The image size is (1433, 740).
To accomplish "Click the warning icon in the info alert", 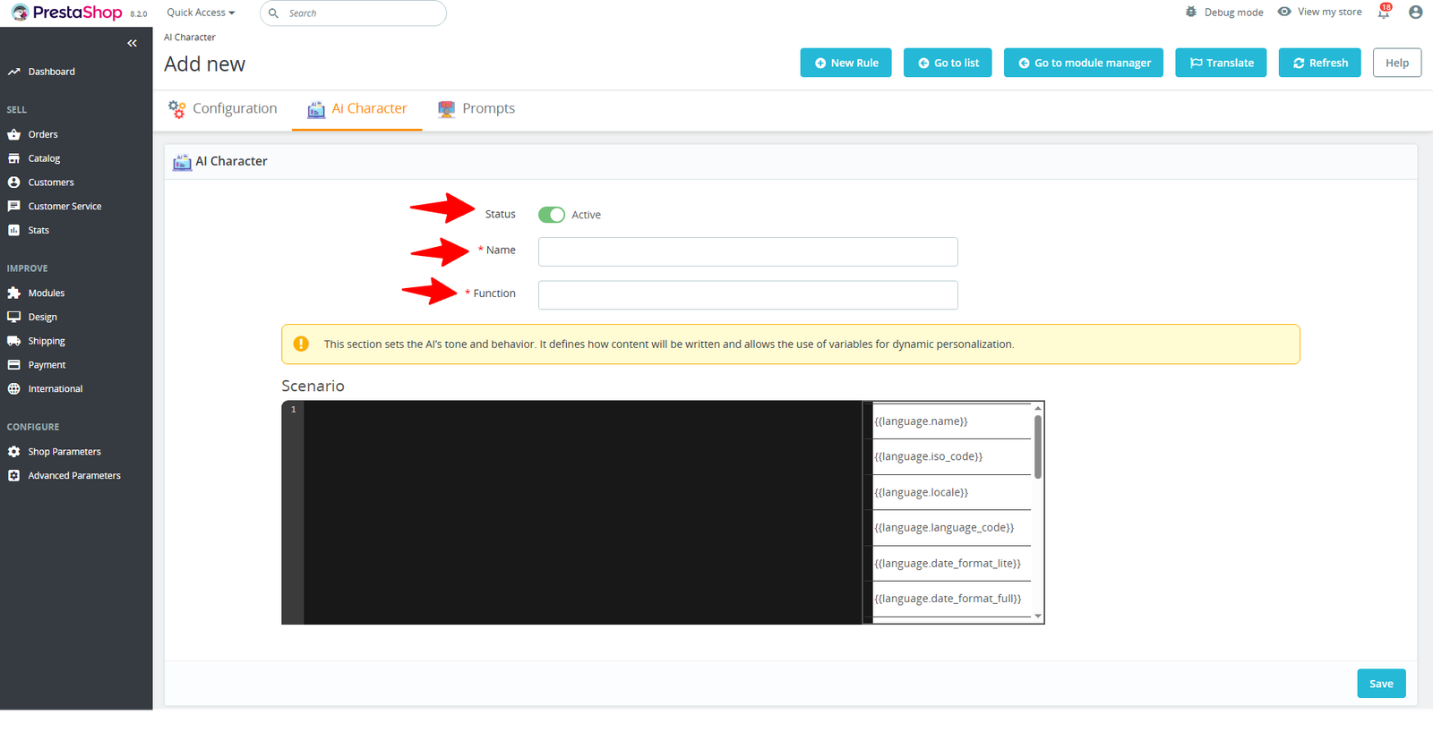I will coord(301,344).
